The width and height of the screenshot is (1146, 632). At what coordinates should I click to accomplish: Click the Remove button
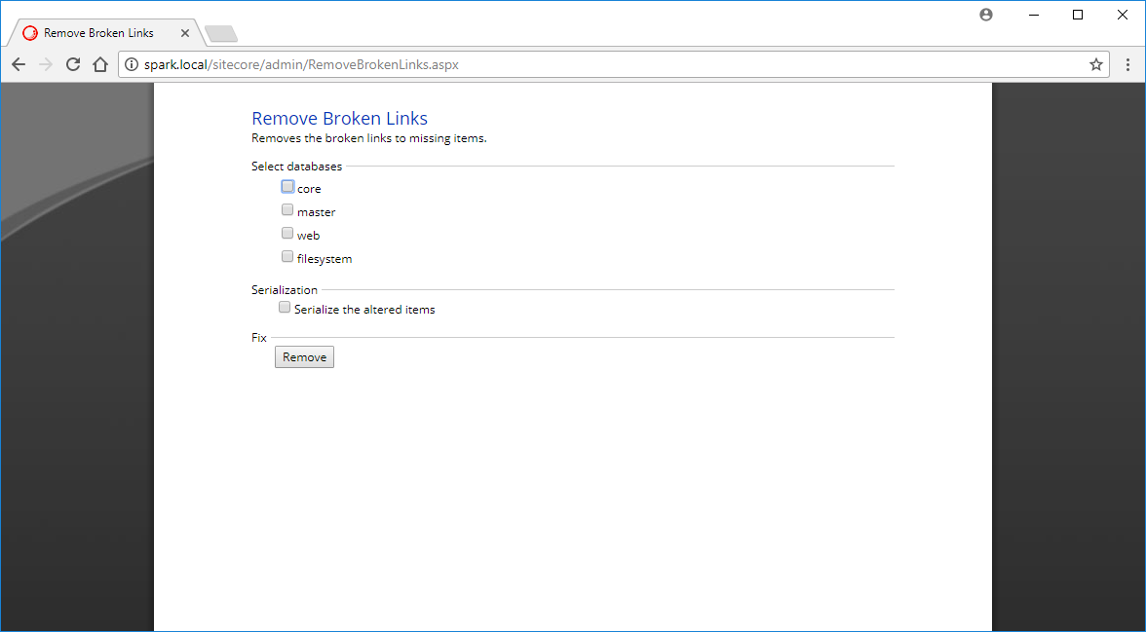304,357
